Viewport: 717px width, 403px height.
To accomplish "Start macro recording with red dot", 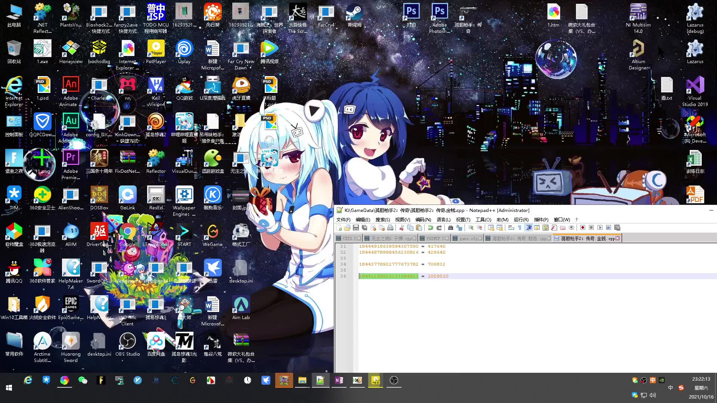I will tap(583, 228).
